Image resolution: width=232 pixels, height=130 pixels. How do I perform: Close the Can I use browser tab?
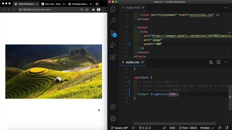tap(64, 4)
